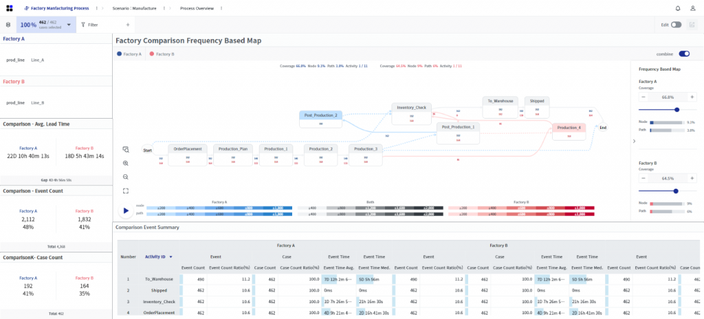
Task: Click the search-in-map magnifier icon
Action: coord(126,150)
